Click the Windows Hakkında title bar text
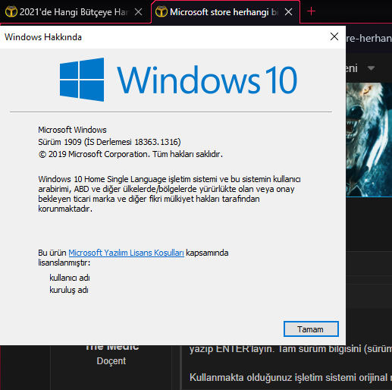Viewport: 392px width, 390px height. [x=43, y=37]
